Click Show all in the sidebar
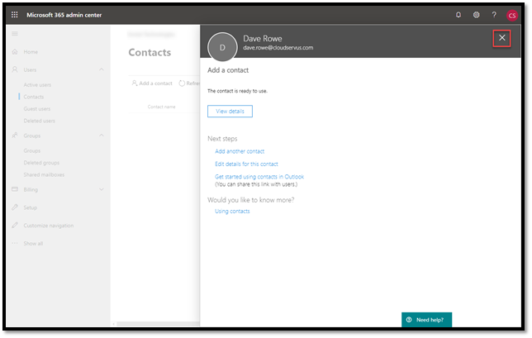 coord(33,244)
